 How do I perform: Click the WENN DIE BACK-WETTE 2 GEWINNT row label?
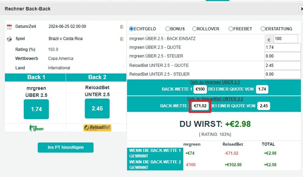155,165
